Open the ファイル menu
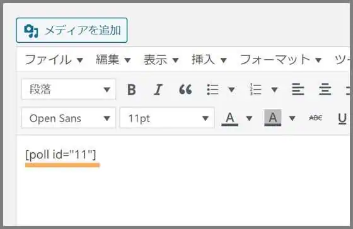 [x=54, y=60]
